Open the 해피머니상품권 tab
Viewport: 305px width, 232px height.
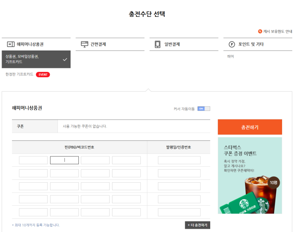coord(36,44)
